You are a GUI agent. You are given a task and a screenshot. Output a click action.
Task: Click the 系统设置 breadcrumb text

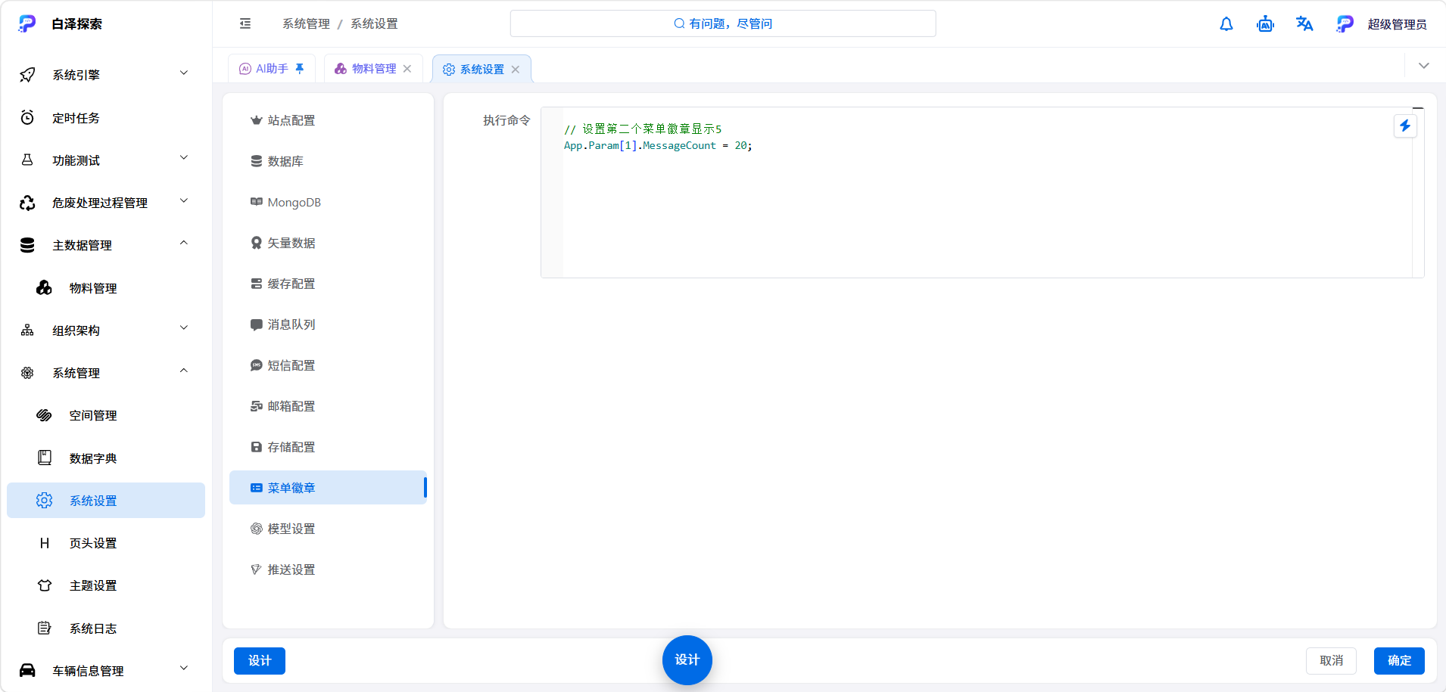point(374,24)
